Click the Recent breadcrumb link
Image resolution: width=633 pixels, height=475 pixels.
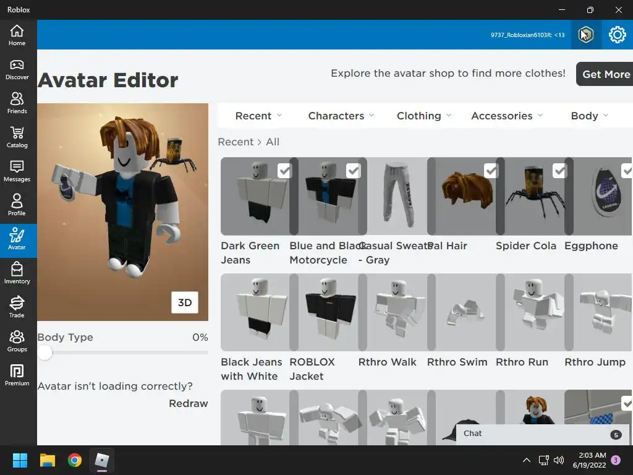coord(236,142)
